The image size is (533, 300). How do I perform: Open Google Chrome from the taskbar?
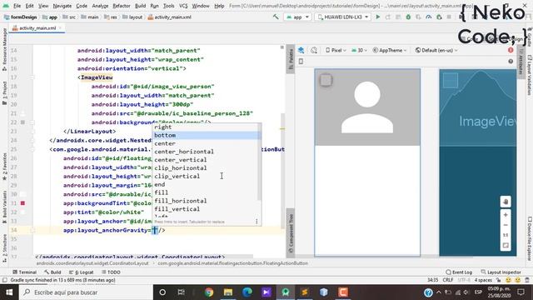(x=209, y=292)
